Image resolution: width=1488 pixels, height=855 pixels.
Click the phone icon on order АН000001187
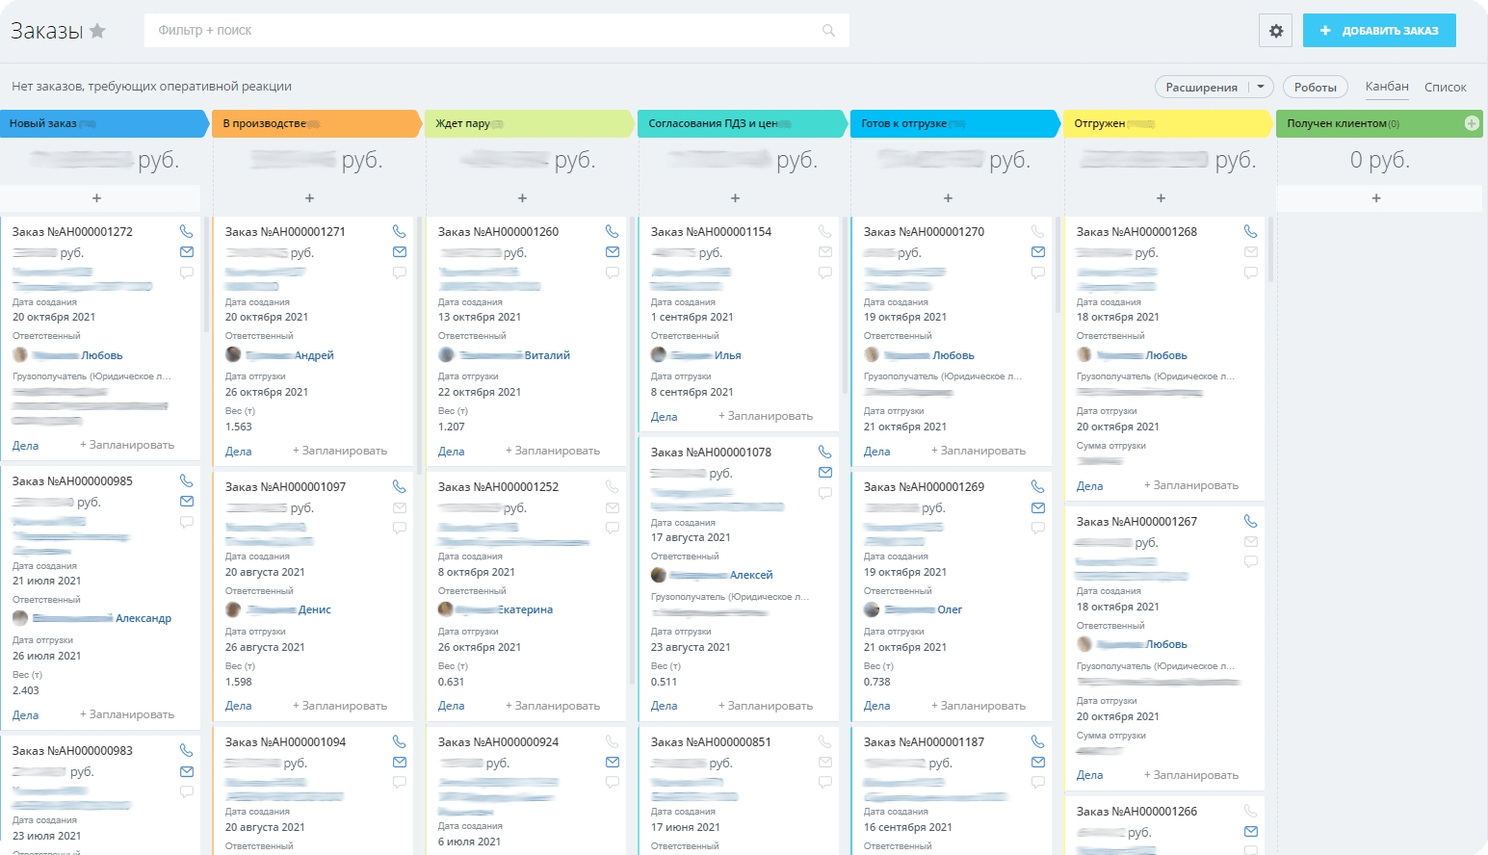pos(1038,742)
